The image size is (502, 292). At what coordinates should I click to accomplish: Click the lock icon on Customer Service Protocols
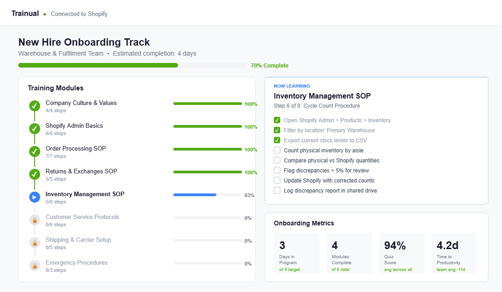[x=35, y=220]
